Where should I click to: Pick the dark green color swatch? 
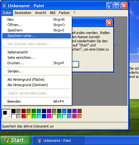pyautogui.click(x=34, y=111)
